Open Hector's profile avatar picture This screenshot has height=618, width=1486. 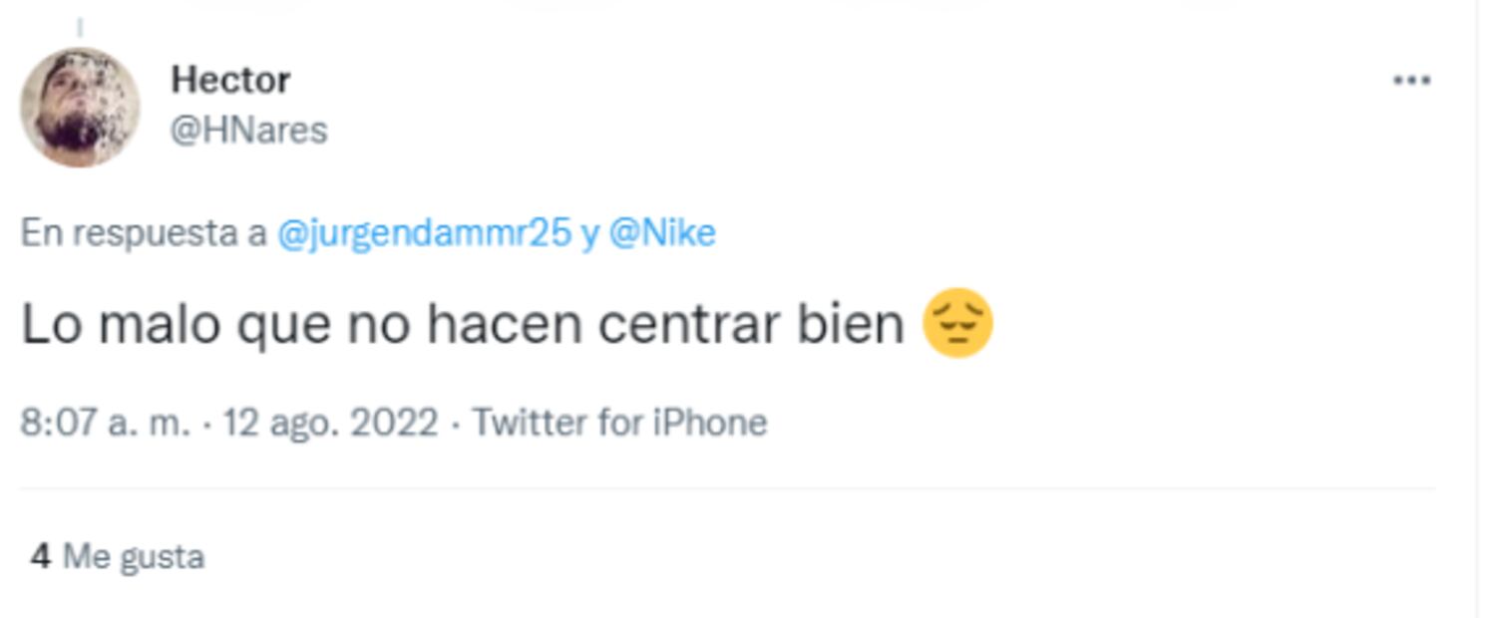pos(80,108)
